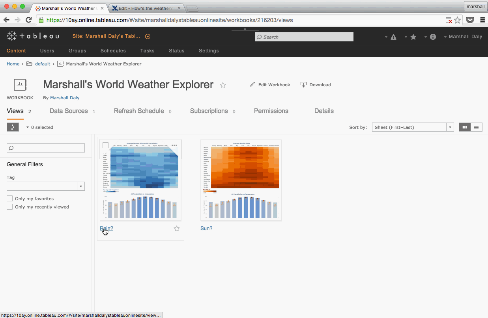Click the marshall profile button
The height and width of the screenshot is (318, 488).
click(x=475, y=7)
